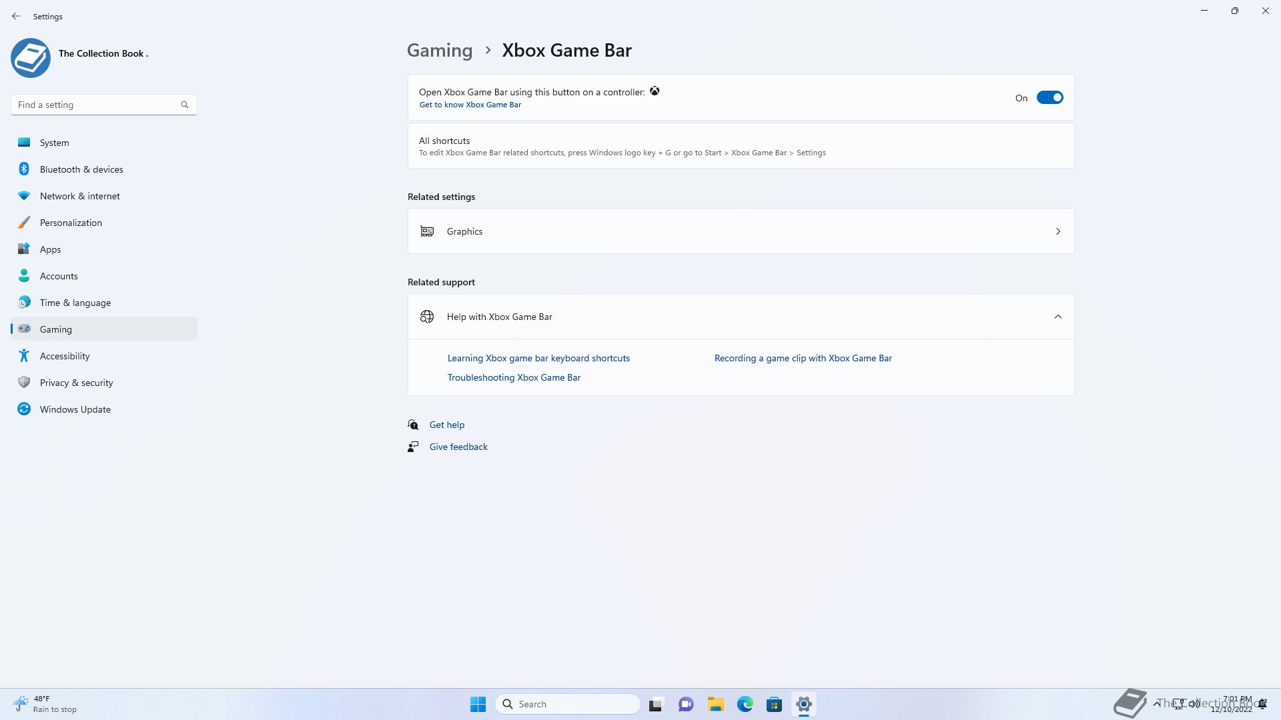Click the Find a setting search box

104,105
